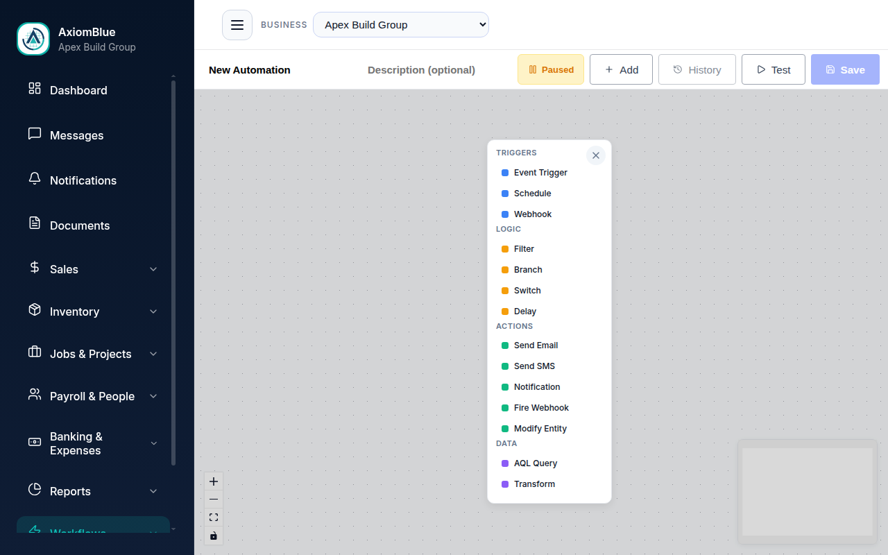Viewport: 888px width, 555px height.
Task: Expand the Banking & Expenses section
Action: click(153, 443)
